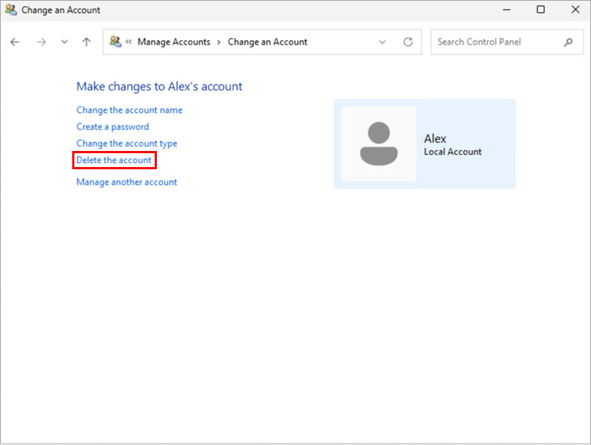Click Alex's account avatar picture
This screenshot has width=591, height=445.
tap(379, 144)
